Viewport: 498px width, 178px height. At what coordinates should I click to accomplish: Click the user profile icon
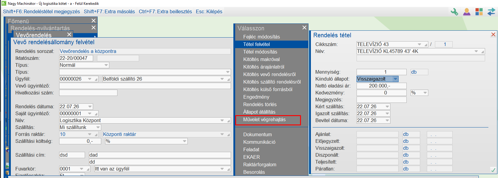click(x=467, y=12)
